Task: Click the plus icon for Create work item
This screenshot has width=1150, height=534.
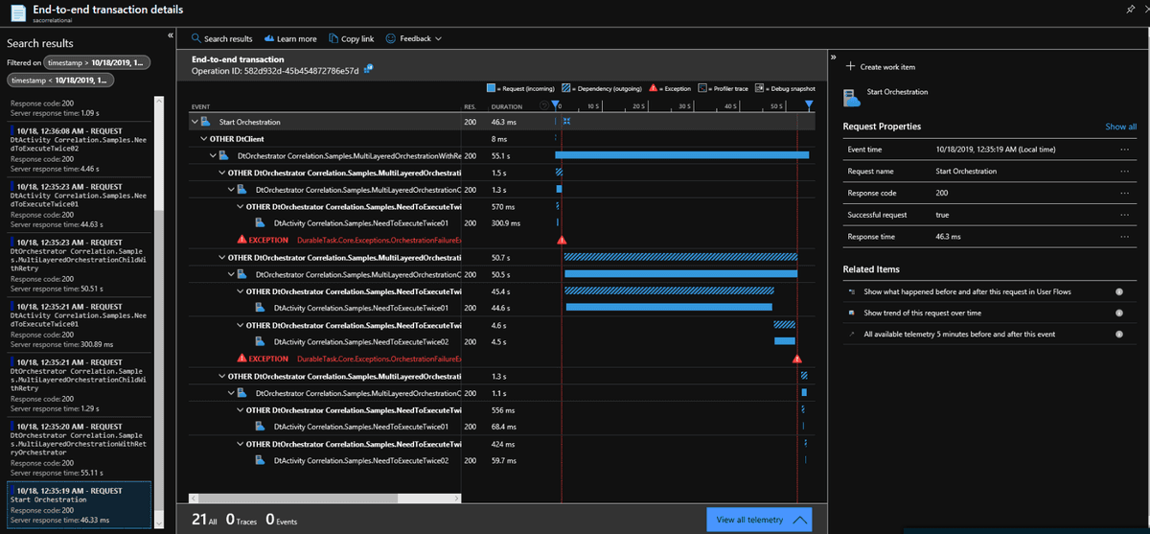Action: point(851,66)
